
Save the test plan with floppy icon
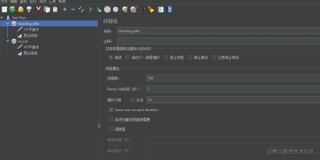pos(29,9)
